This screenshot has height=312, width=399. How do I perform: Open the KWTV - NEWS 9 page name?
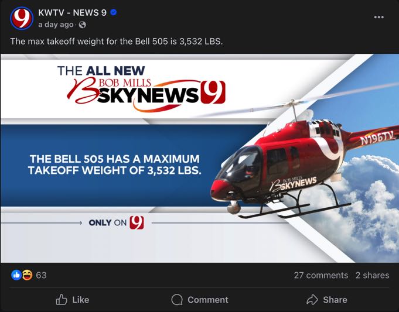tap(72, 12)
